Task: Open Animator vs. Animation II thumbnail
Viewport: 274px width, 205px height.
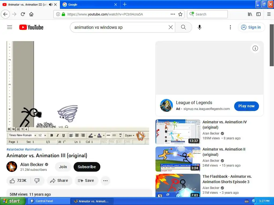Action: [x=178, y=159]
